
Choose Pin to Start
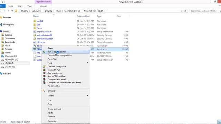52,59
